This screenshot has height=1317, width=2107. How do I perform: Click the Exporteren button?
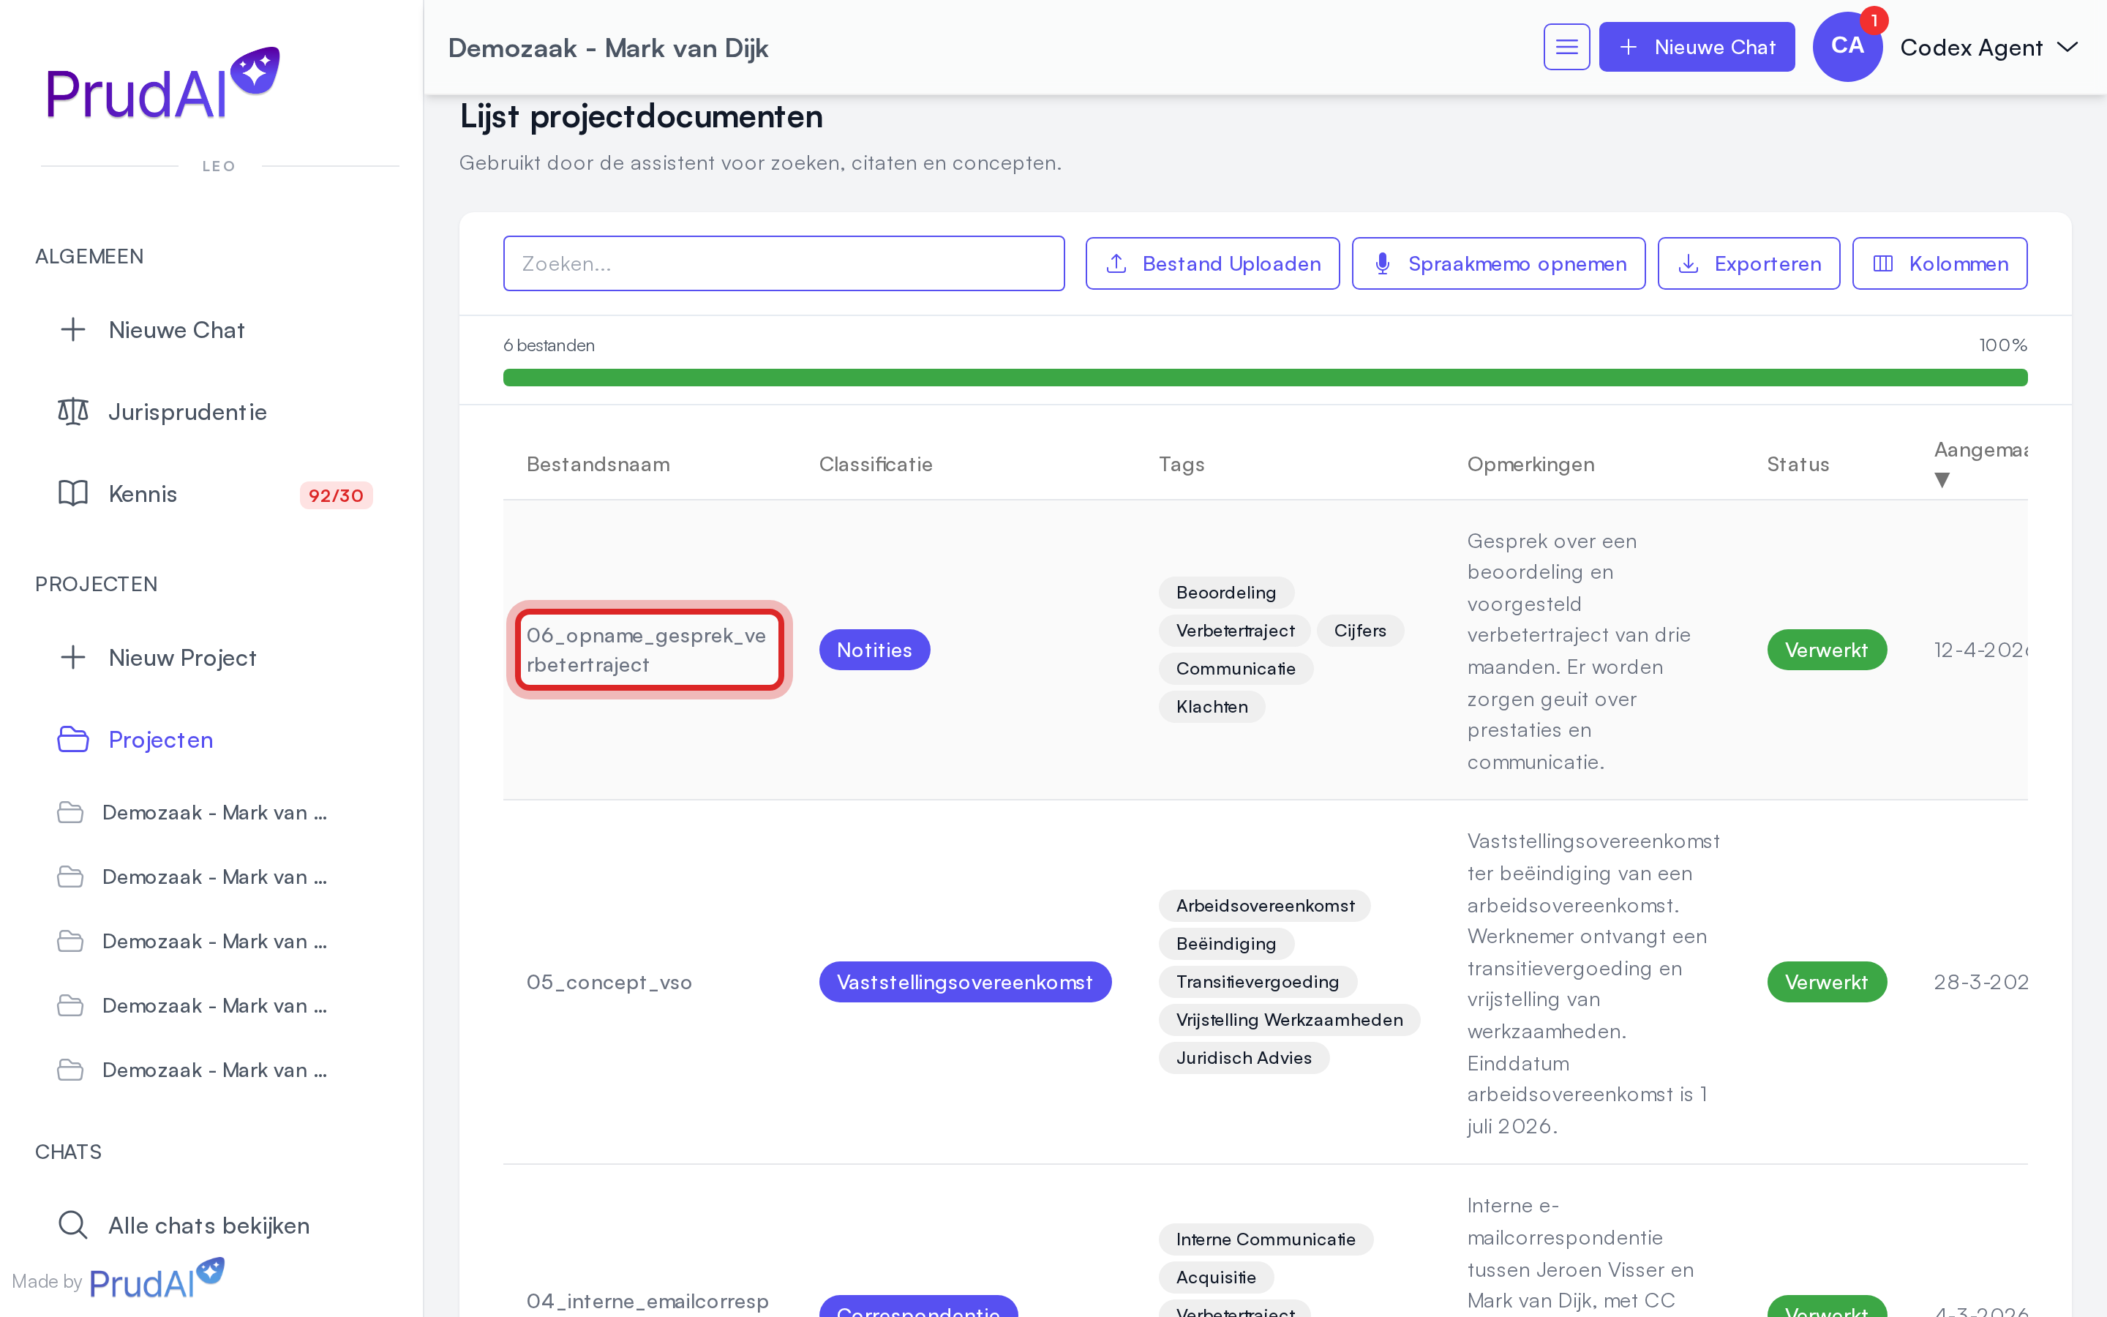coord(1749,263)
